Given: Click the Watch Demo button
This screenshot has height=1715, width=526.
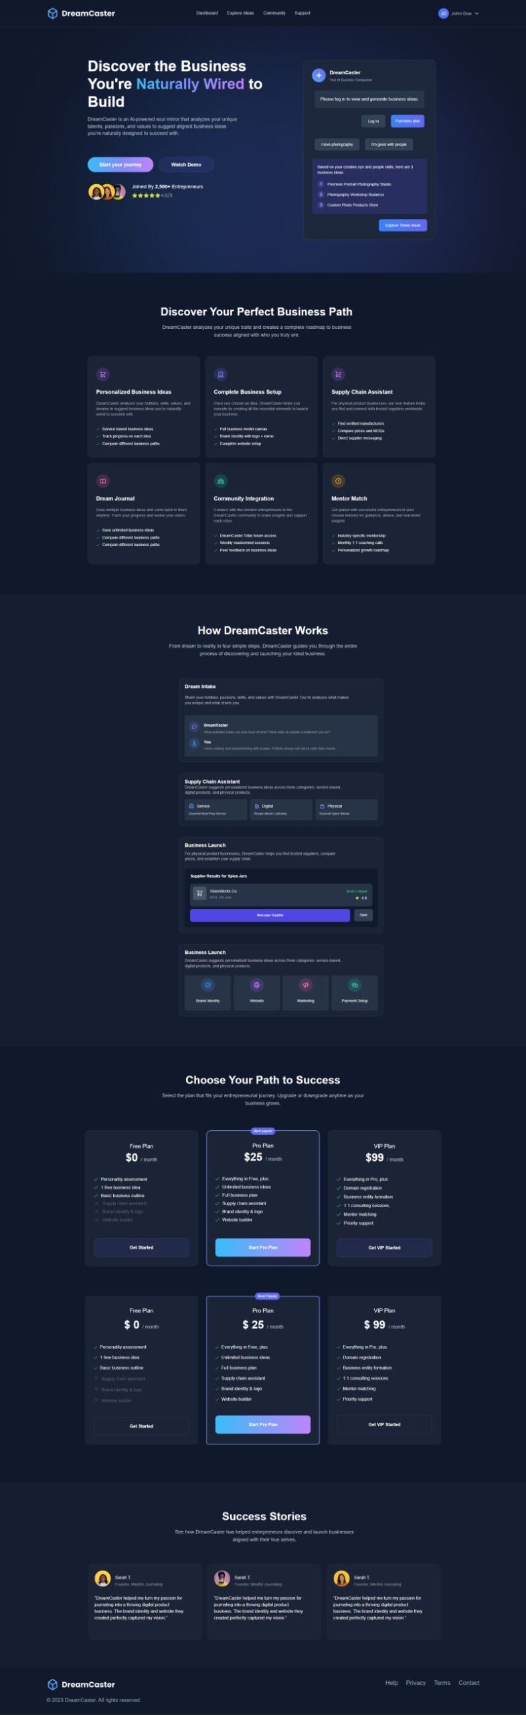Looking at the screenshot, I should [x=186, y=165].
